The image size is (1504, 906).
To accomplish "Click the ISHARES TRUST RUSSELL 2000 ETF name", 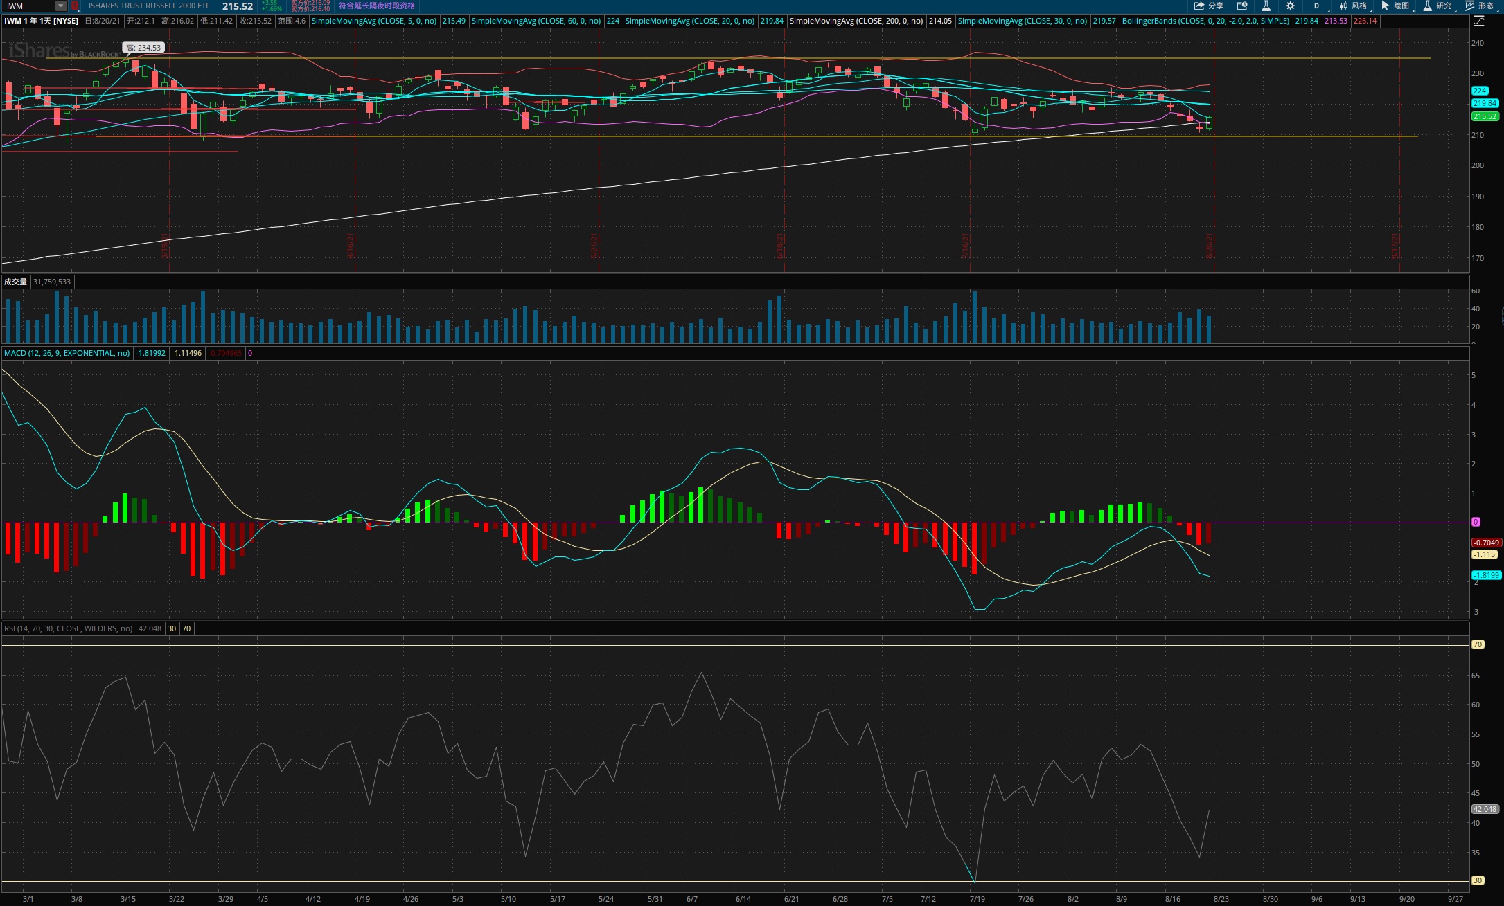I will 149,6.
